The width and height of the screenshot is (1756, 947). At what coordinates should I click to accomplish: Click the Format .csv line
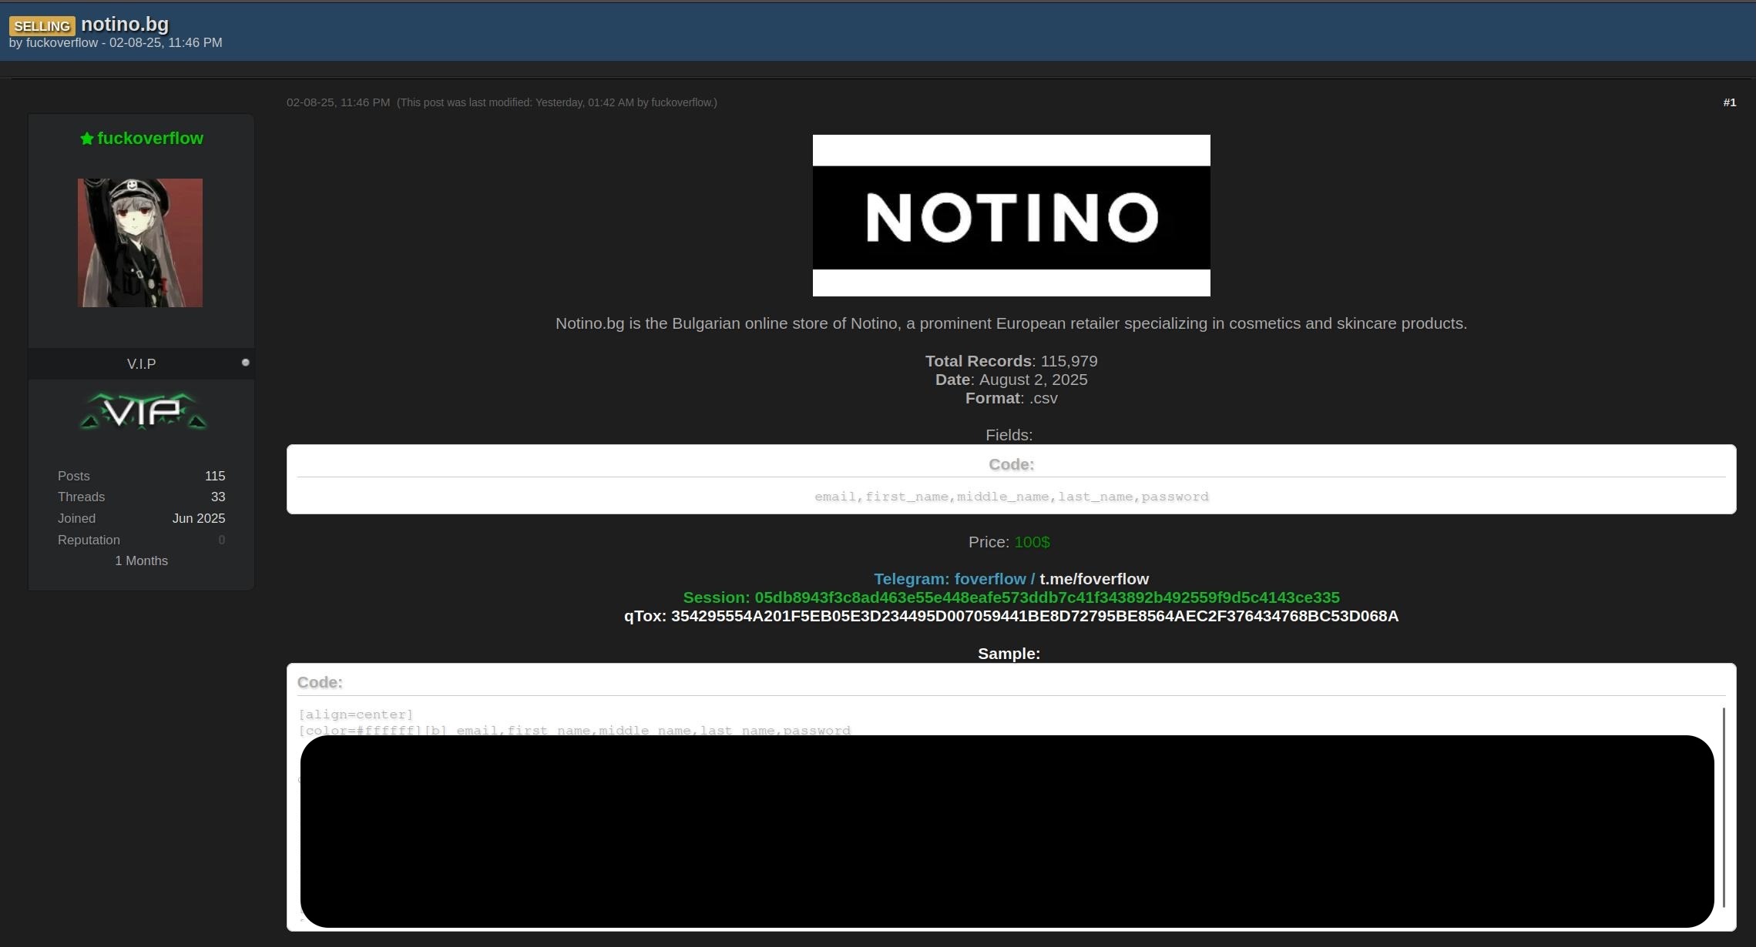point(1011,398)
